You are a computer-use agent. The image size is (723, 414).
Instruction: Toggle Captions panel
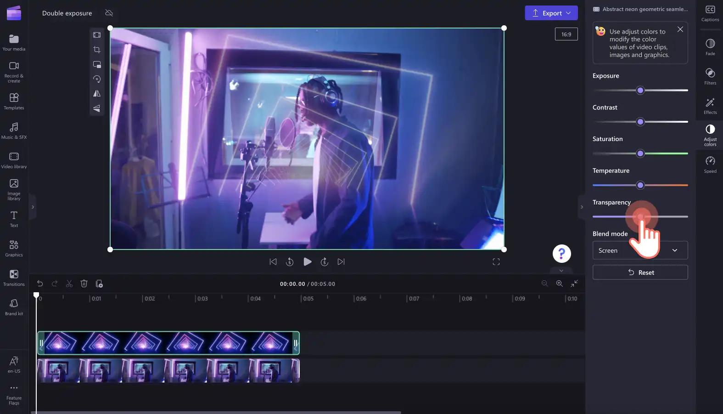710,13
